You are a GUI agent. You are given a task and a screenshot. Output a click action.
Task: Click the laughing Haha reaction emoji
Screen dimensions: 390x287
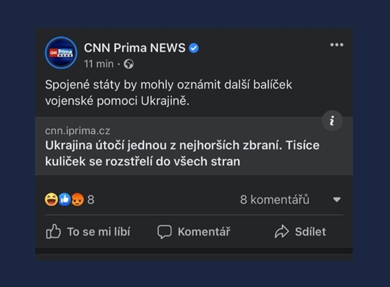point(51,199)
